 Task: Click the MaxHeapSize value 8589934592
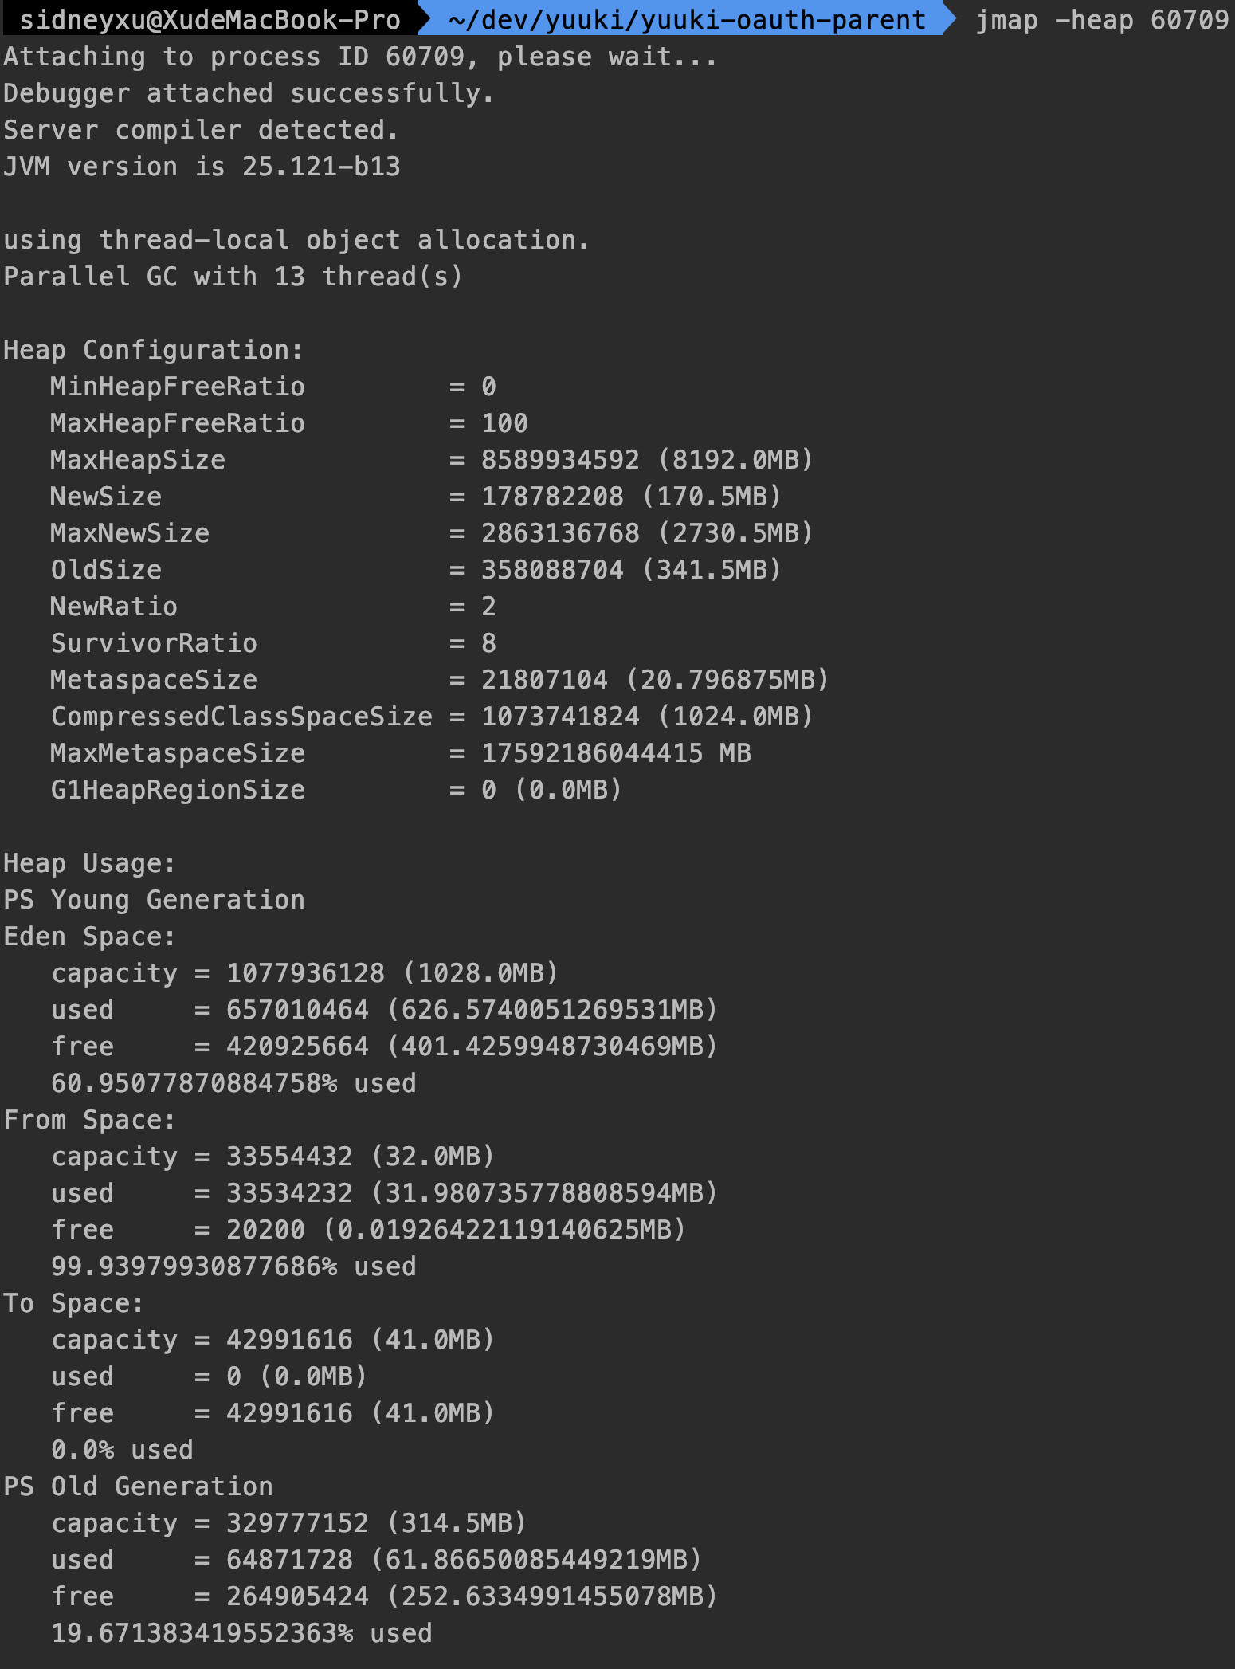560,460
